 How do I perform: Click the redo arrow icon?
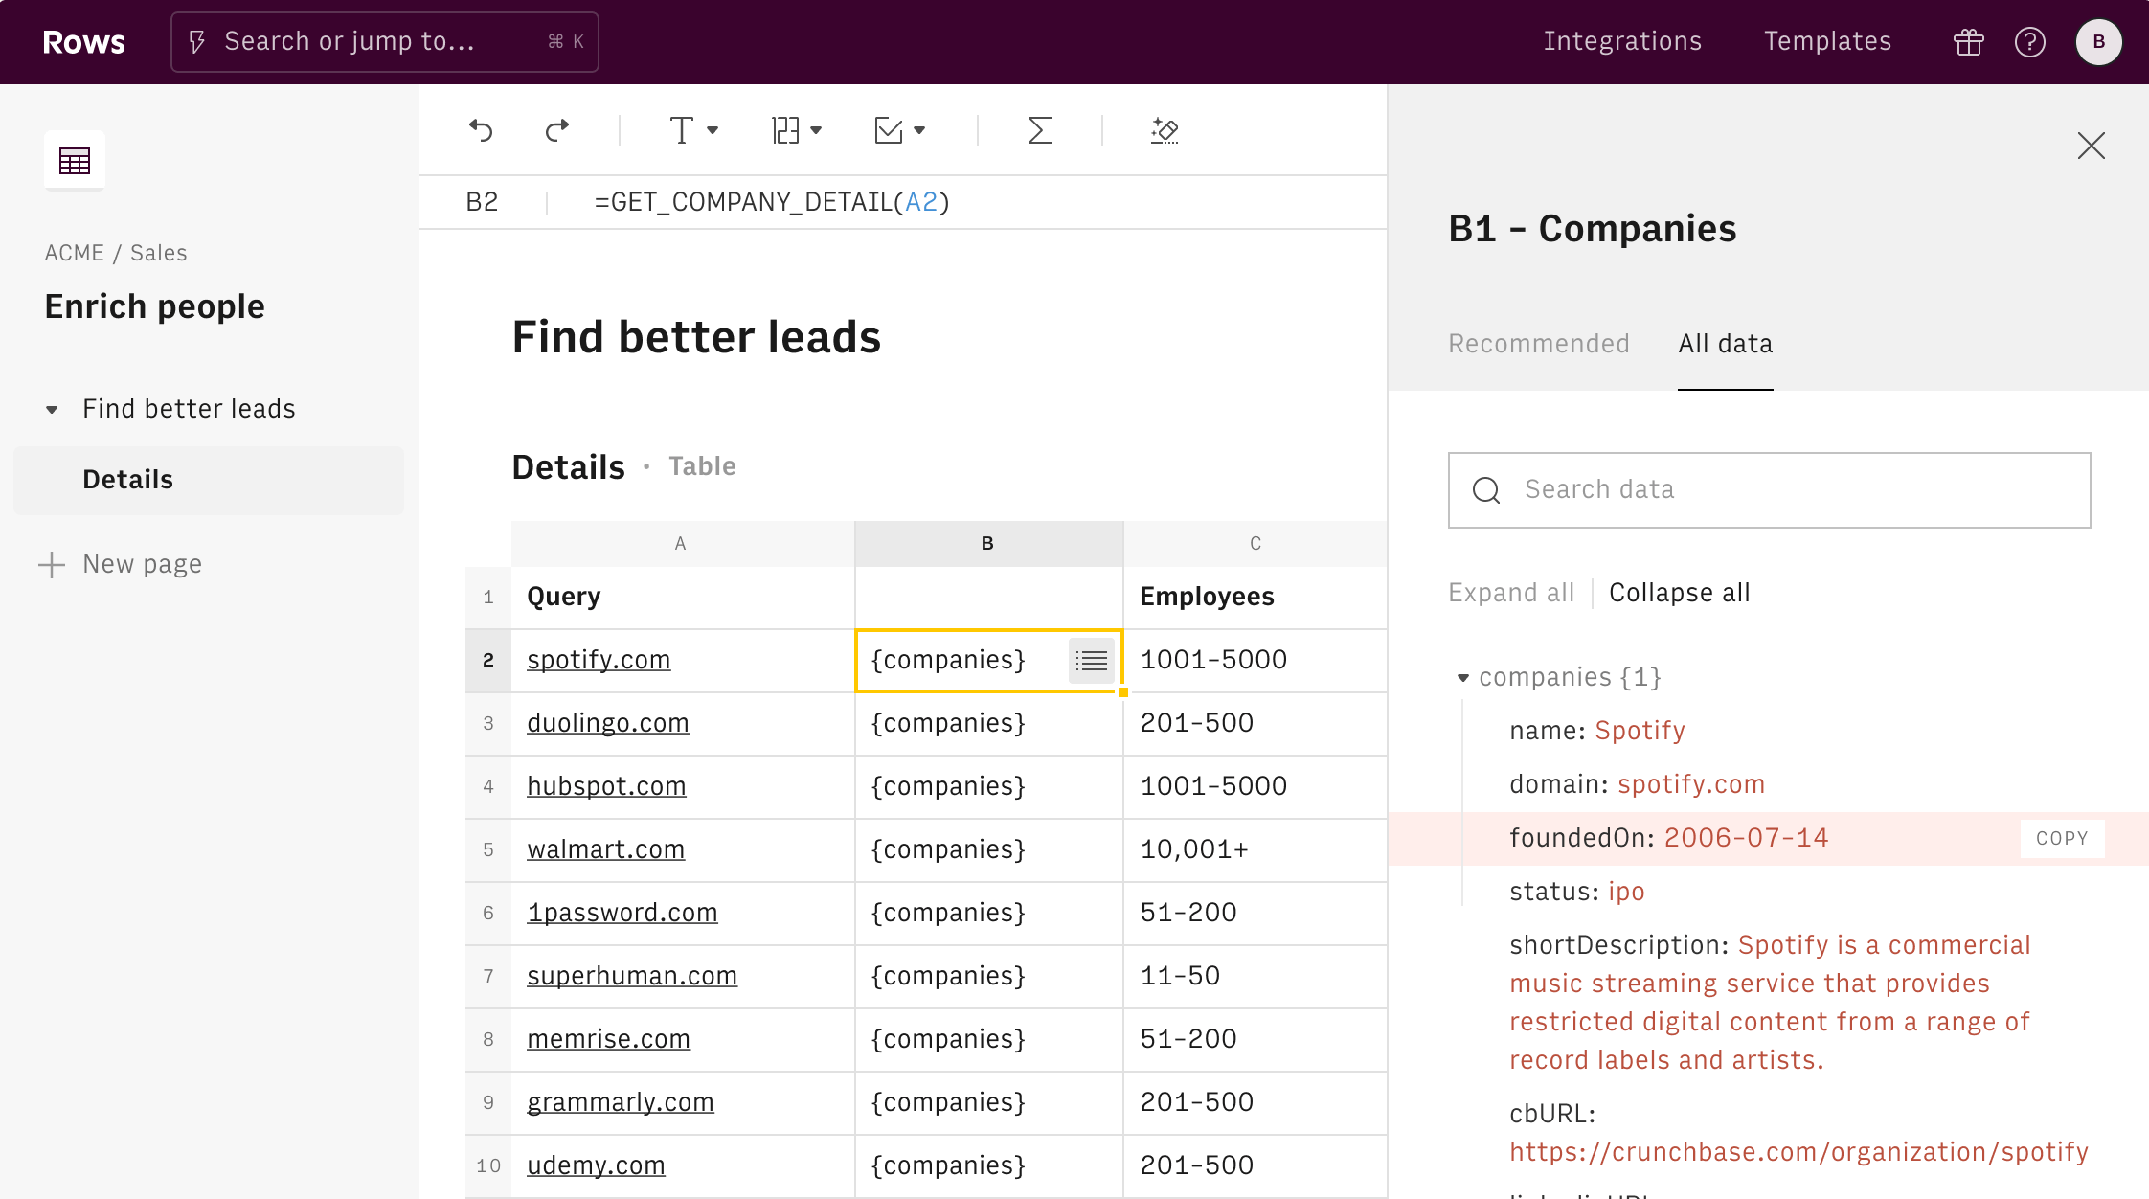pos(557,130)
